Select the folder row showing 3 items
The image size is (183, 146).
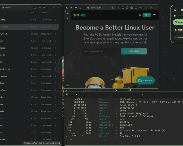click(29, 132)
